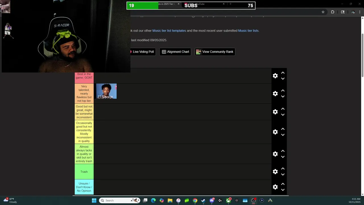The width and height of the screenshot is (364, 205).
Task: Move the GOAT tier row down
Action: pos(283,79)
